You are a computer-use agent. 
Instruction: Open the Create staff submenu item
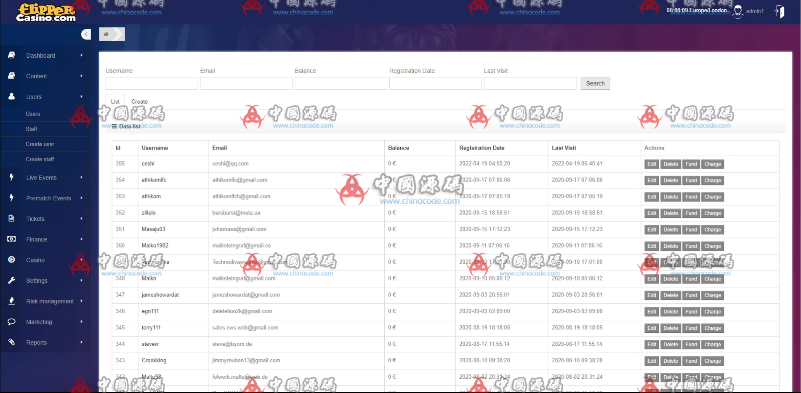(x=40, y=159)
